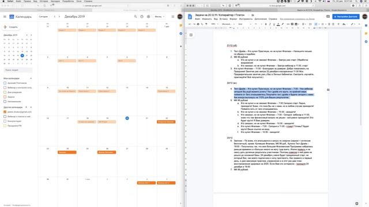Screen dimensions: 369x207
Task: Go to next month in the mini calendar
Action: click(31, 35)
